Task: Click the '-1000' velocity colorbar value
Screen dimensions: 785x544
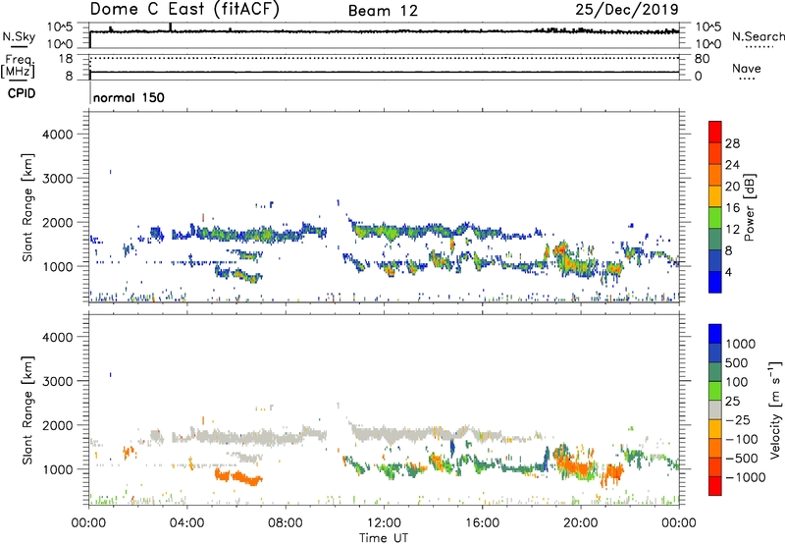Action: click(746, 477)
